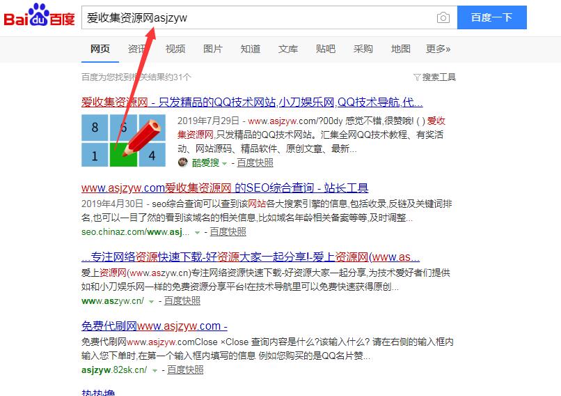Image resolution: width=561 pixels, height=396 pixels.
Task: Open the 爱上资源网 result title
Action: tap(251, 257)
